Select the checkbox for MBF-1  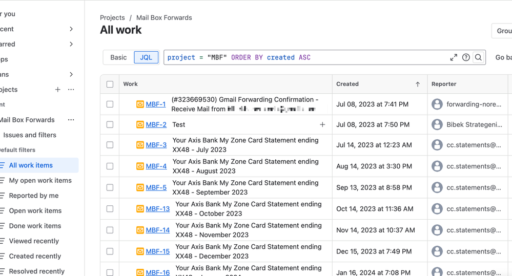pyautogui.click(x=110, y=104)
